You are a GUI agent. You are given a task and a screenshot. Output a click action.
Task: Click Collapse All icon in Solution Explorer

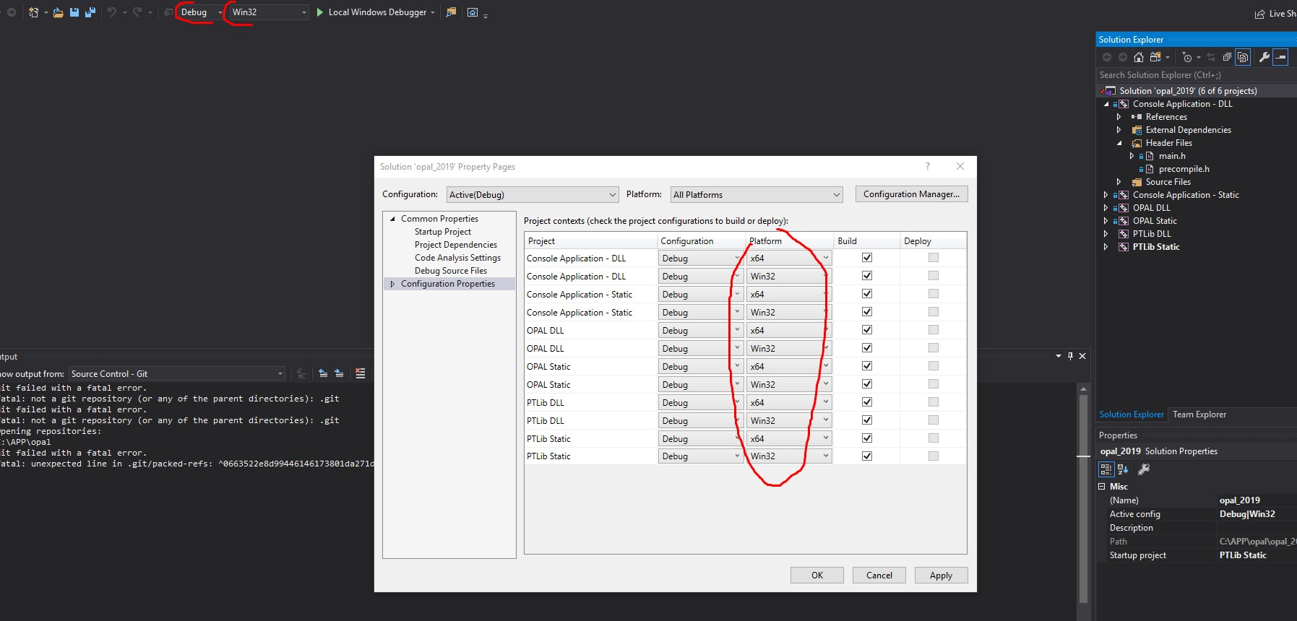coord(1227,57)
